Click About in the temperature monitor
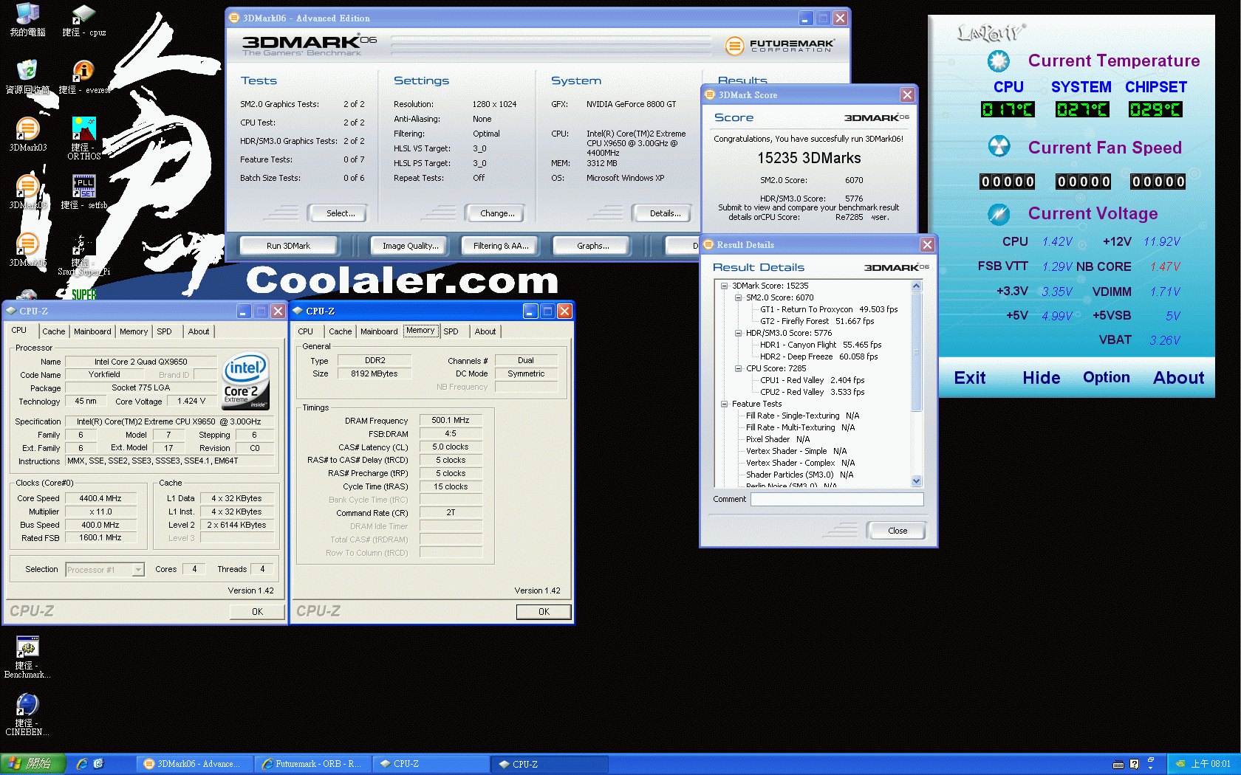Viewport: 1241px width, 775px height. click(x=1178, y=378)
